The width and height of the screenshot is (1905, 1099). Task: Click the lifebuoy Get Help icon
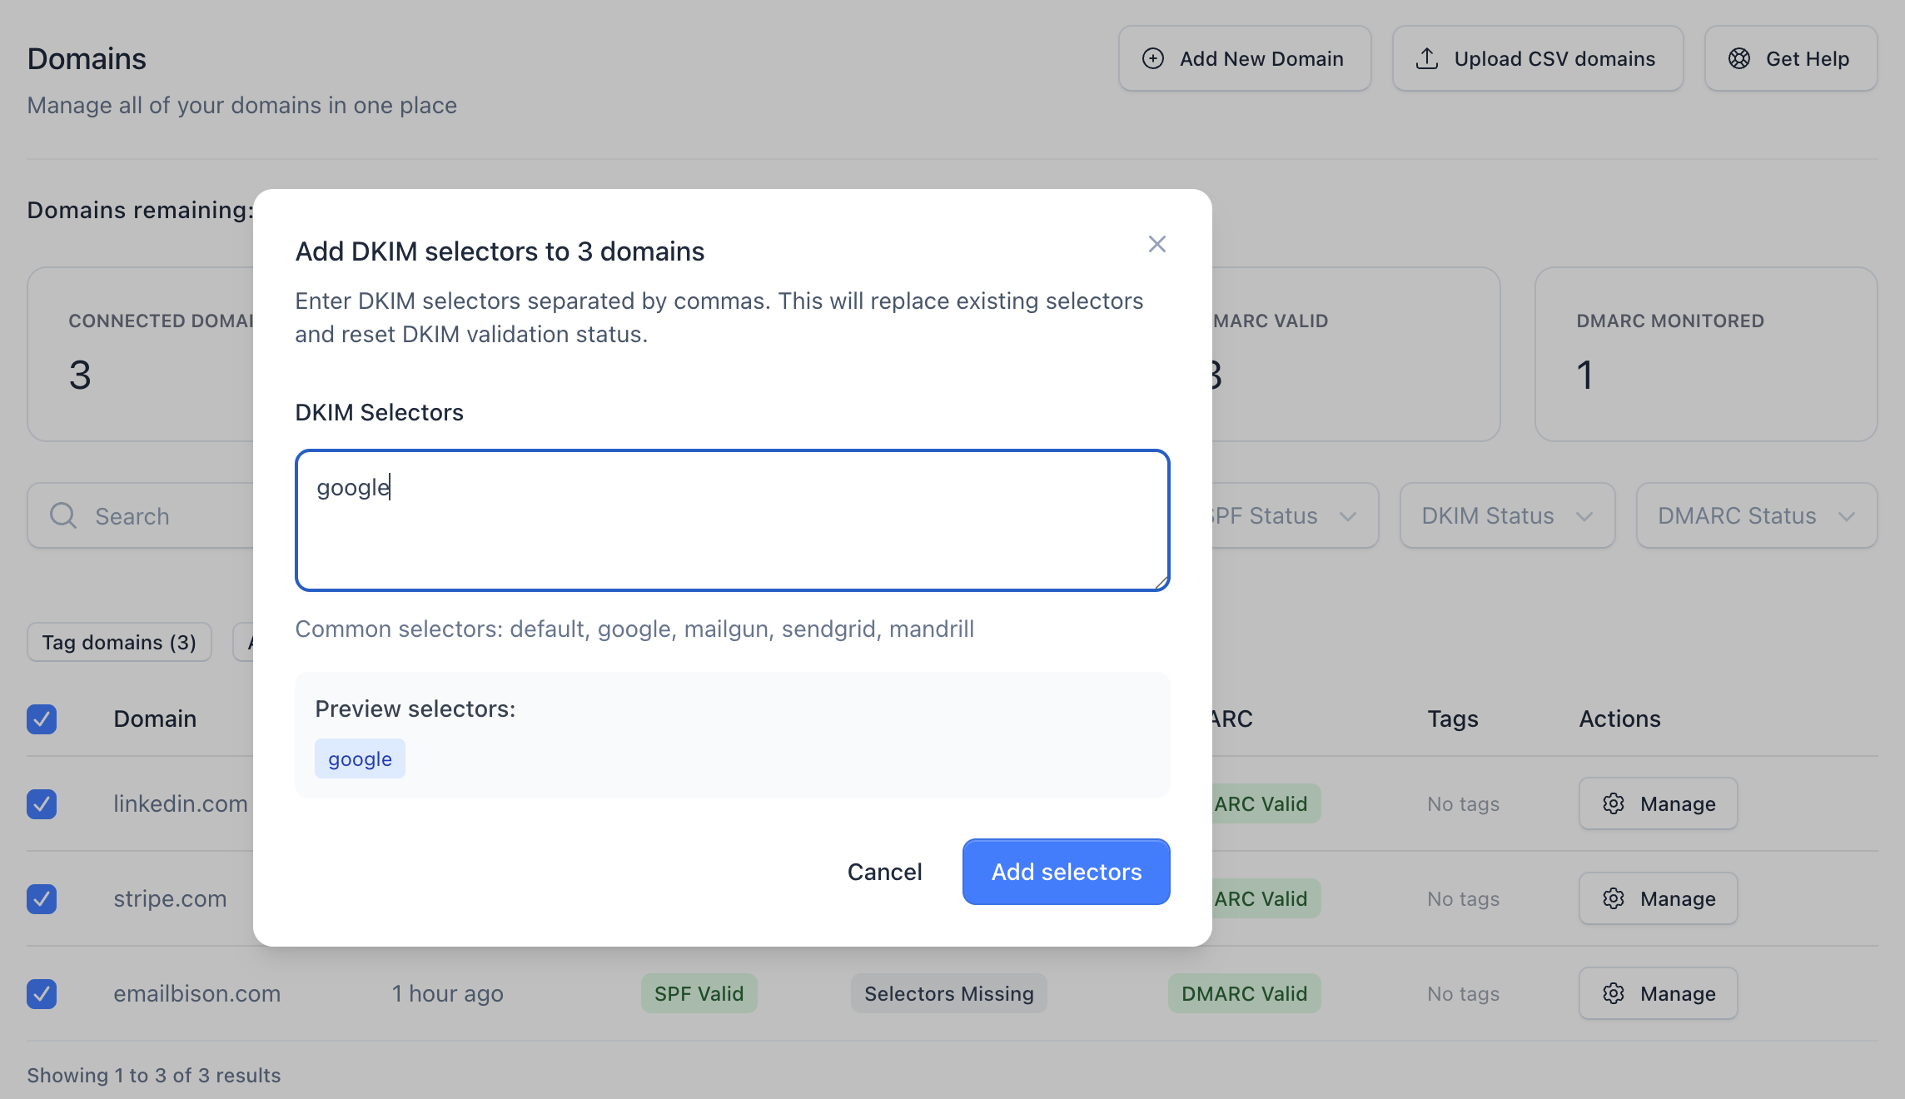pyautogui.click(x=1739, y=58)
